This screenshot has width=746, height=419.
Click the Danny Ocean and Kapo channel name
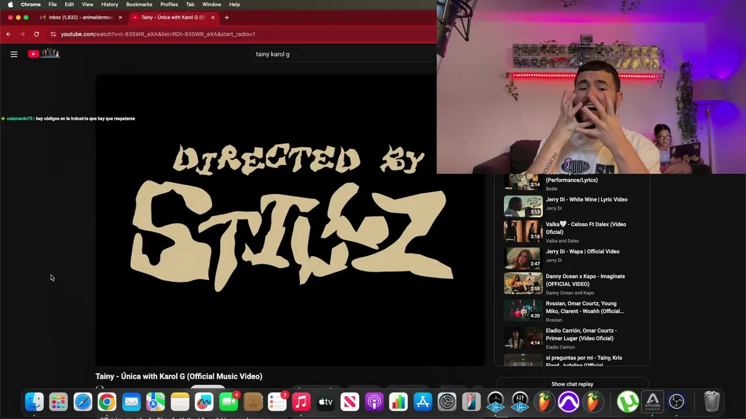coord(569,293)
